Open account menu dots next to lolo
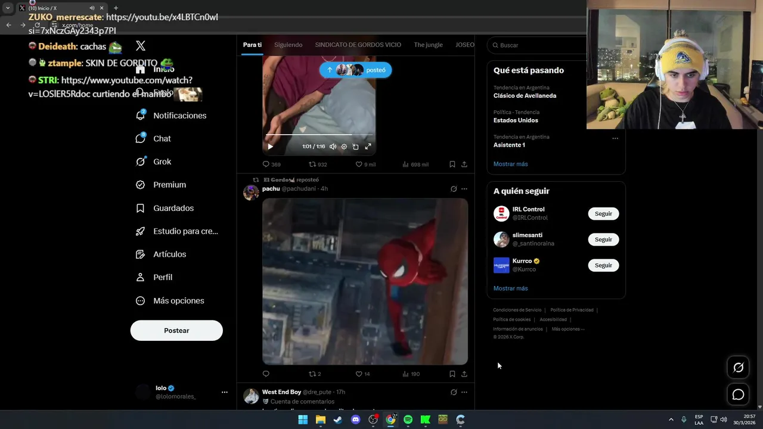Screen dimensions: 763x429 coord(225,392)
